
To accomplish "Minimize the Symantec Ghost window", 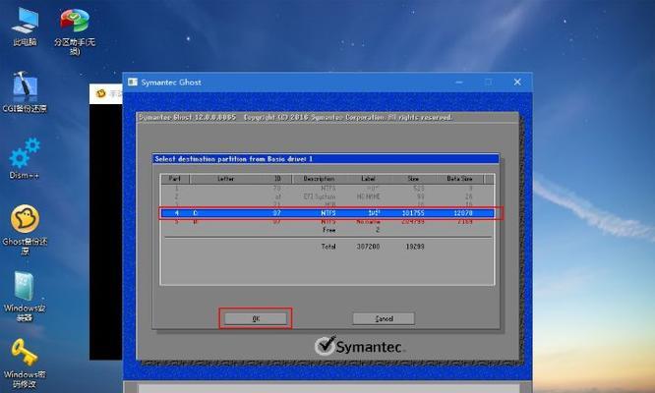I will tap(459, 82).
